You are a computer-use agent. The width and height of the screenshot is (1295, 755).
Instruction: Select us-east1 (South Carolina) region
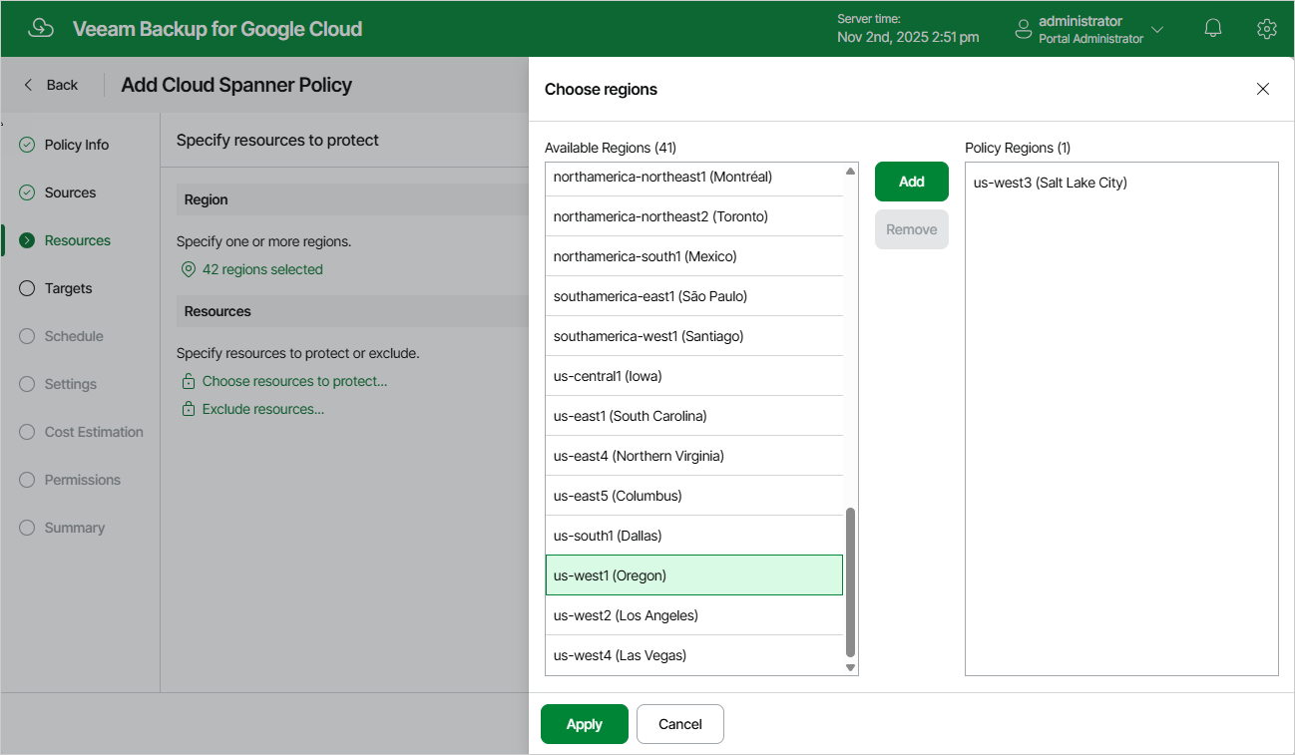(x=694, y=416)
